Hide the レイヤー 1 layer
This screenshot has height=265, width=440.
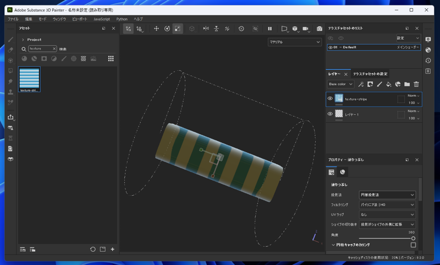(330, 114)
